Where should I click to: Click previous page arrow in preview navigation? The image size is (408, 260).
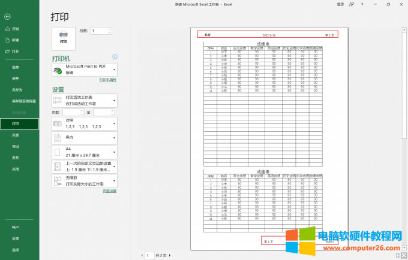142,255
